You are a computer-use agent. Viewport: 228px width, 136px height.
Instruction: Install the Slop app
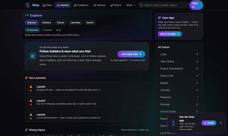[209, 123]
